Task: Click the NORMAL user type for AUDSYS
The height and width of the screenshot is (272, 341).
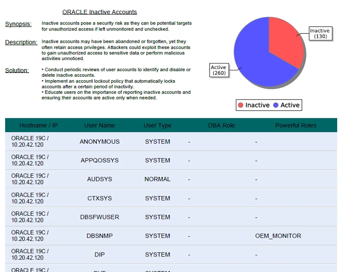Action: [x=158, y=179]
